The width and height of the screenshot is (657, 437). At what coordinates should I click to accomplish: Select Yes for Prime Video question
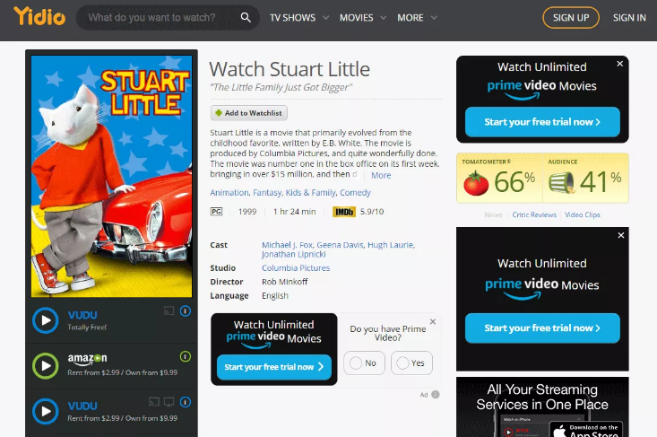(x=411, y=363)
